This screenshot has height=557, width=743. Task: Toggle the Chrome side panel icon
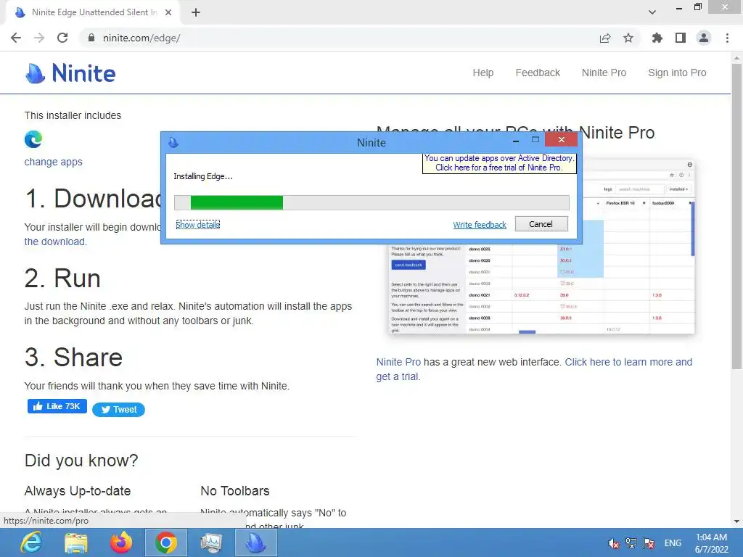coord(681,38)
